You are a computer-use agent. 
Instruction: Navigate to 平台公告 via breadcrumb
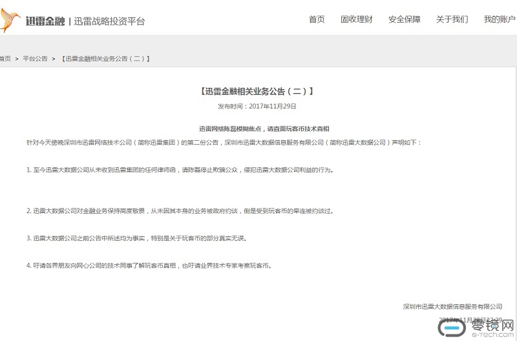(35, 59)
